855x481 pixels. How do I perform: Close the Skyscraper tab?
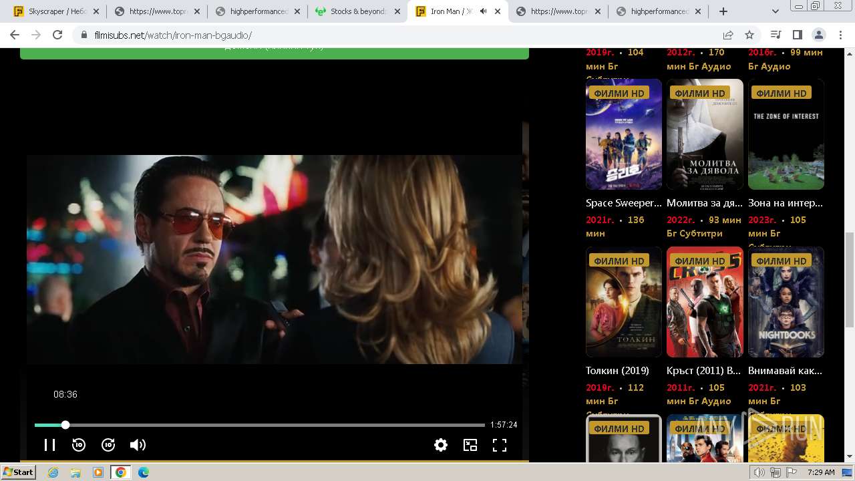[x=96, y=11]
